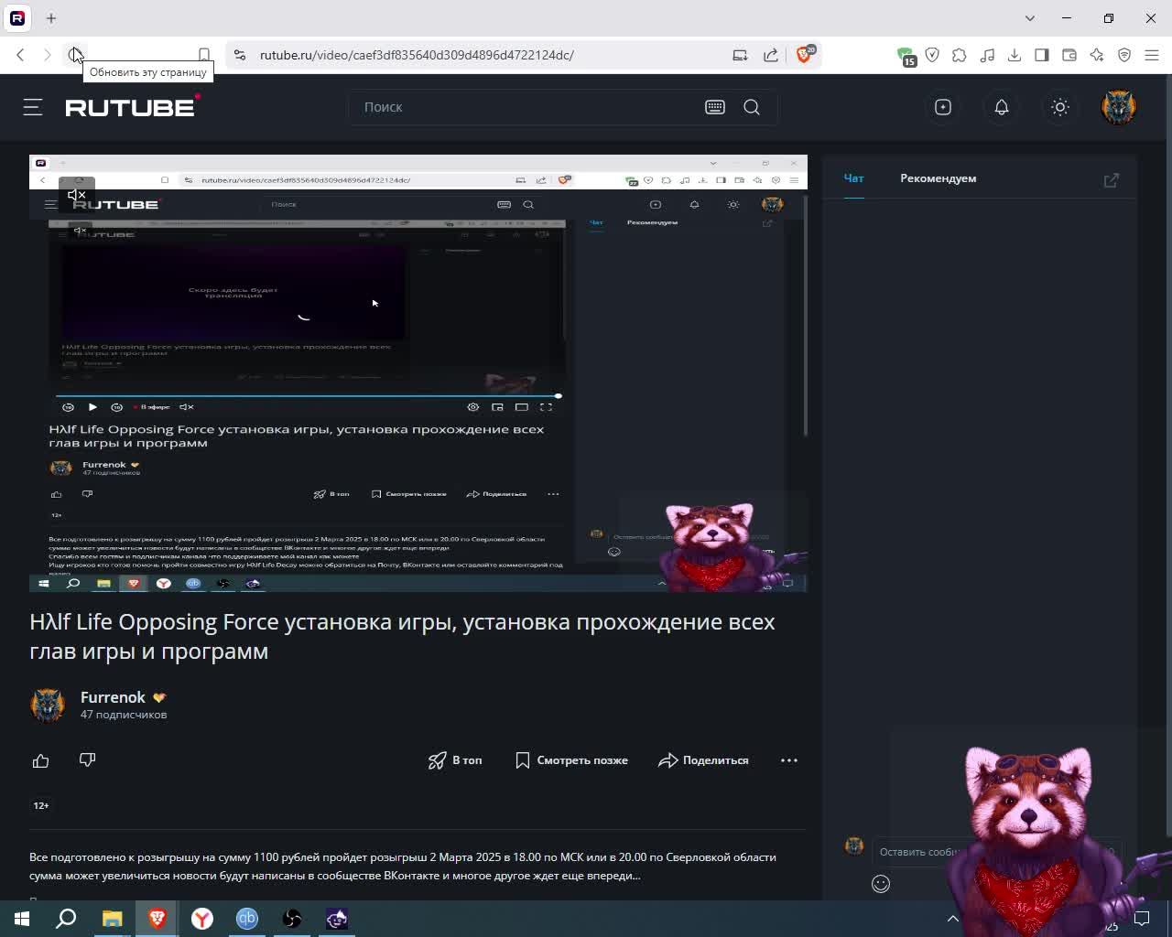Add video to Смотреть позже

[x=571, y=760]
